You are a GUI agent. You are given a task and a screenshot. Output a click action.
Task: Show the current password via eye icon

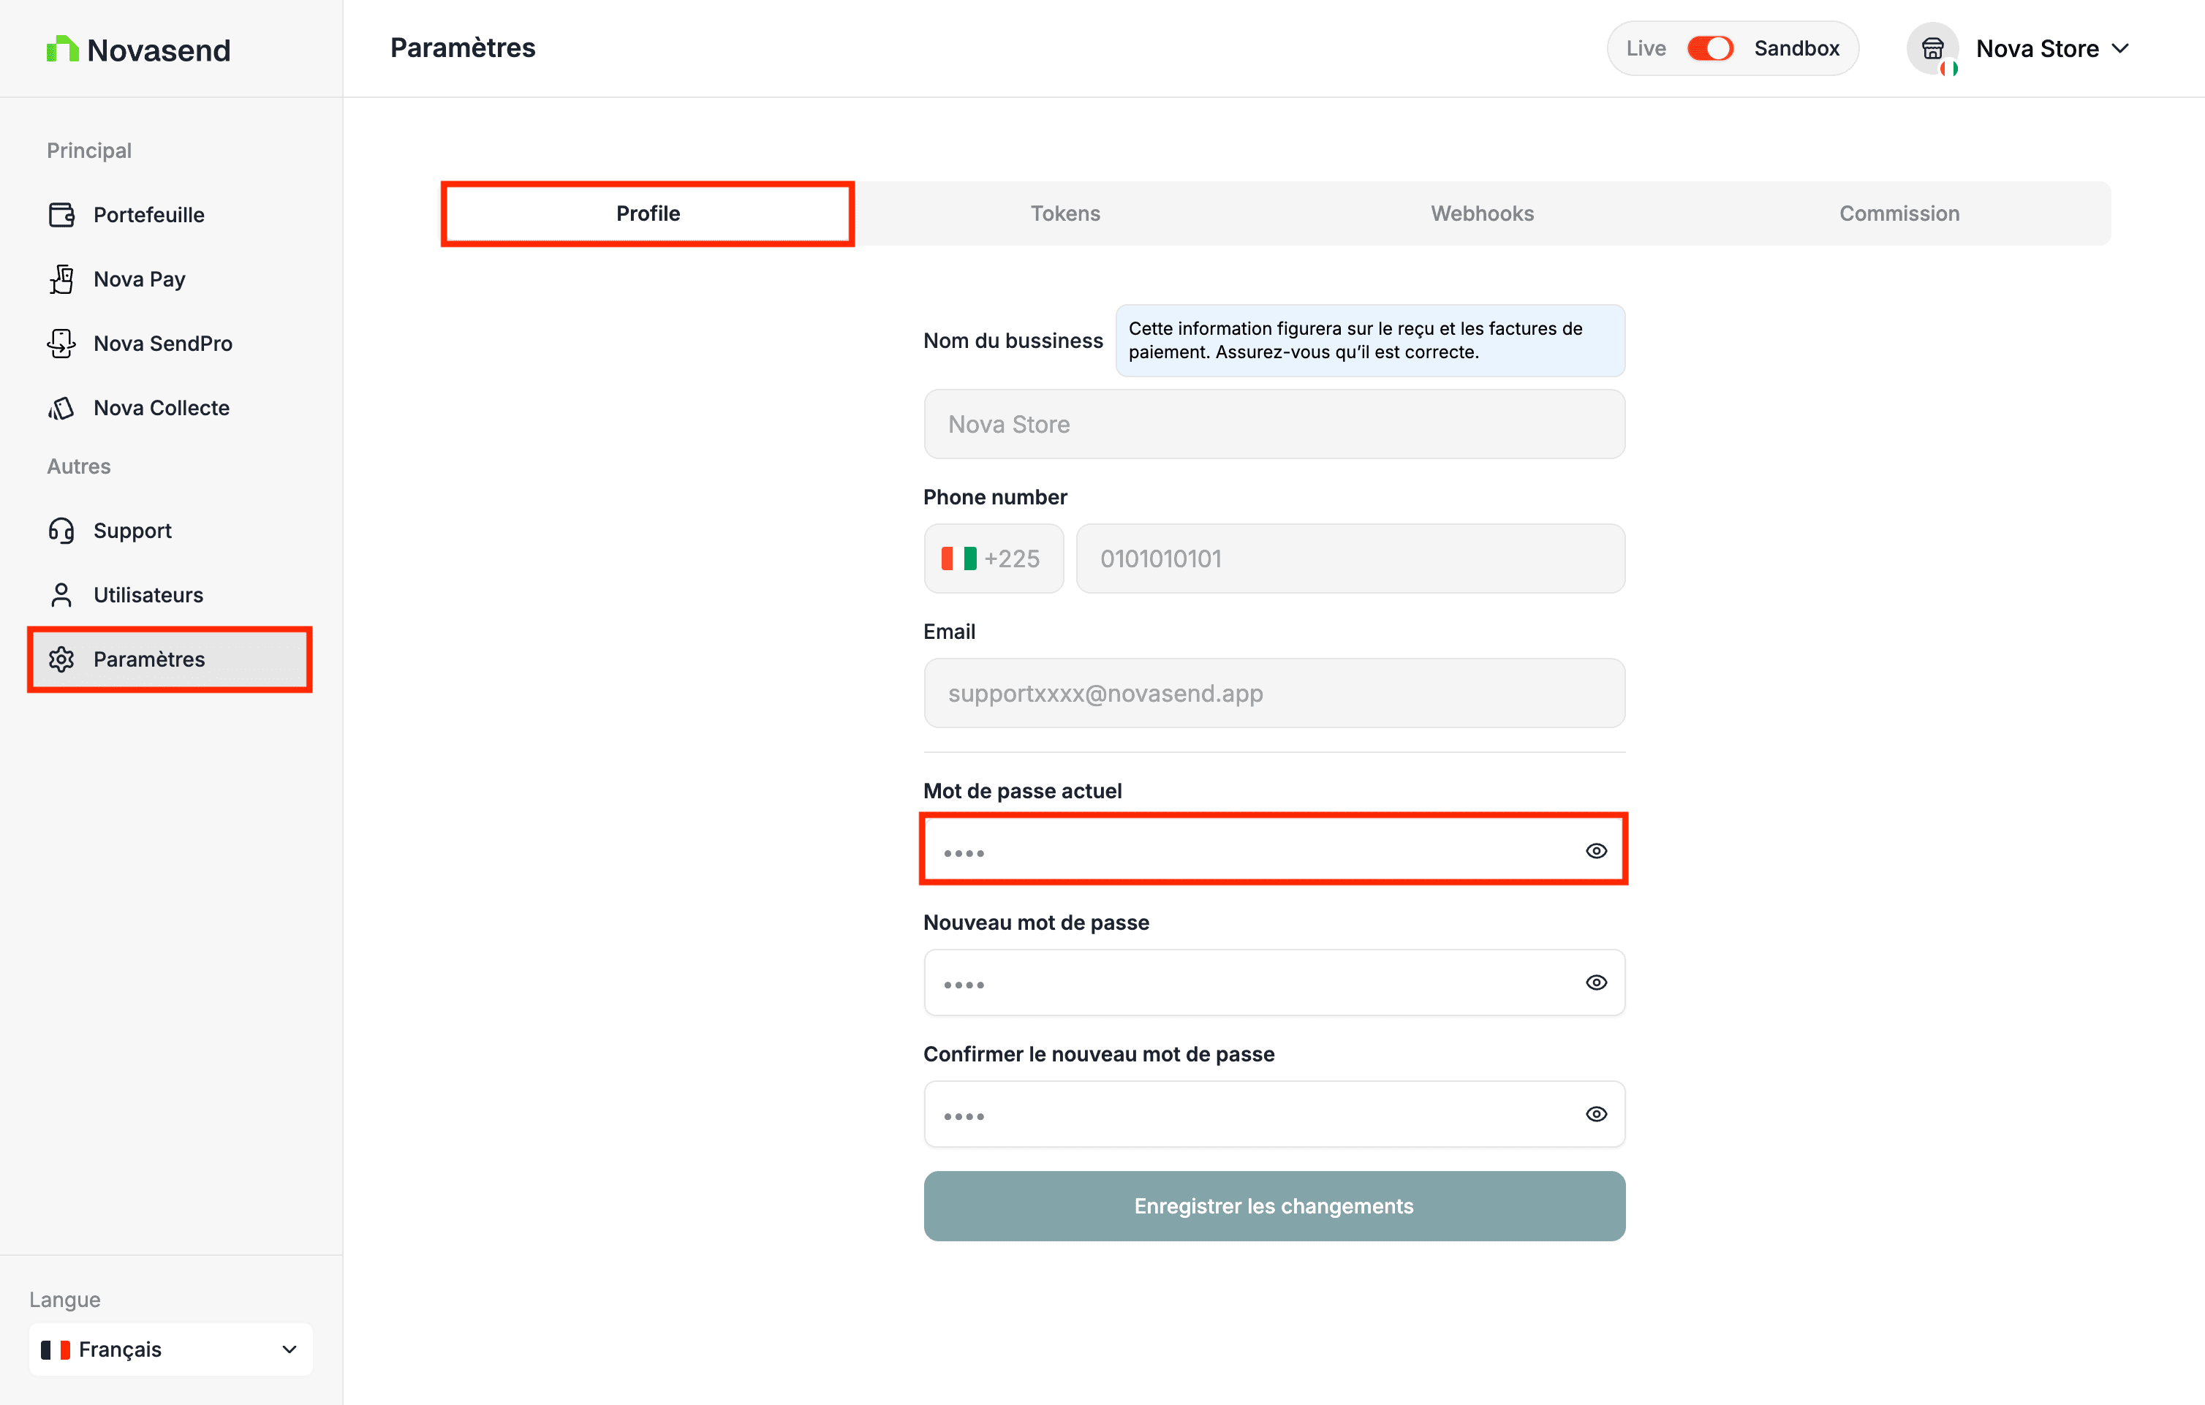[x=1596, y=851]
